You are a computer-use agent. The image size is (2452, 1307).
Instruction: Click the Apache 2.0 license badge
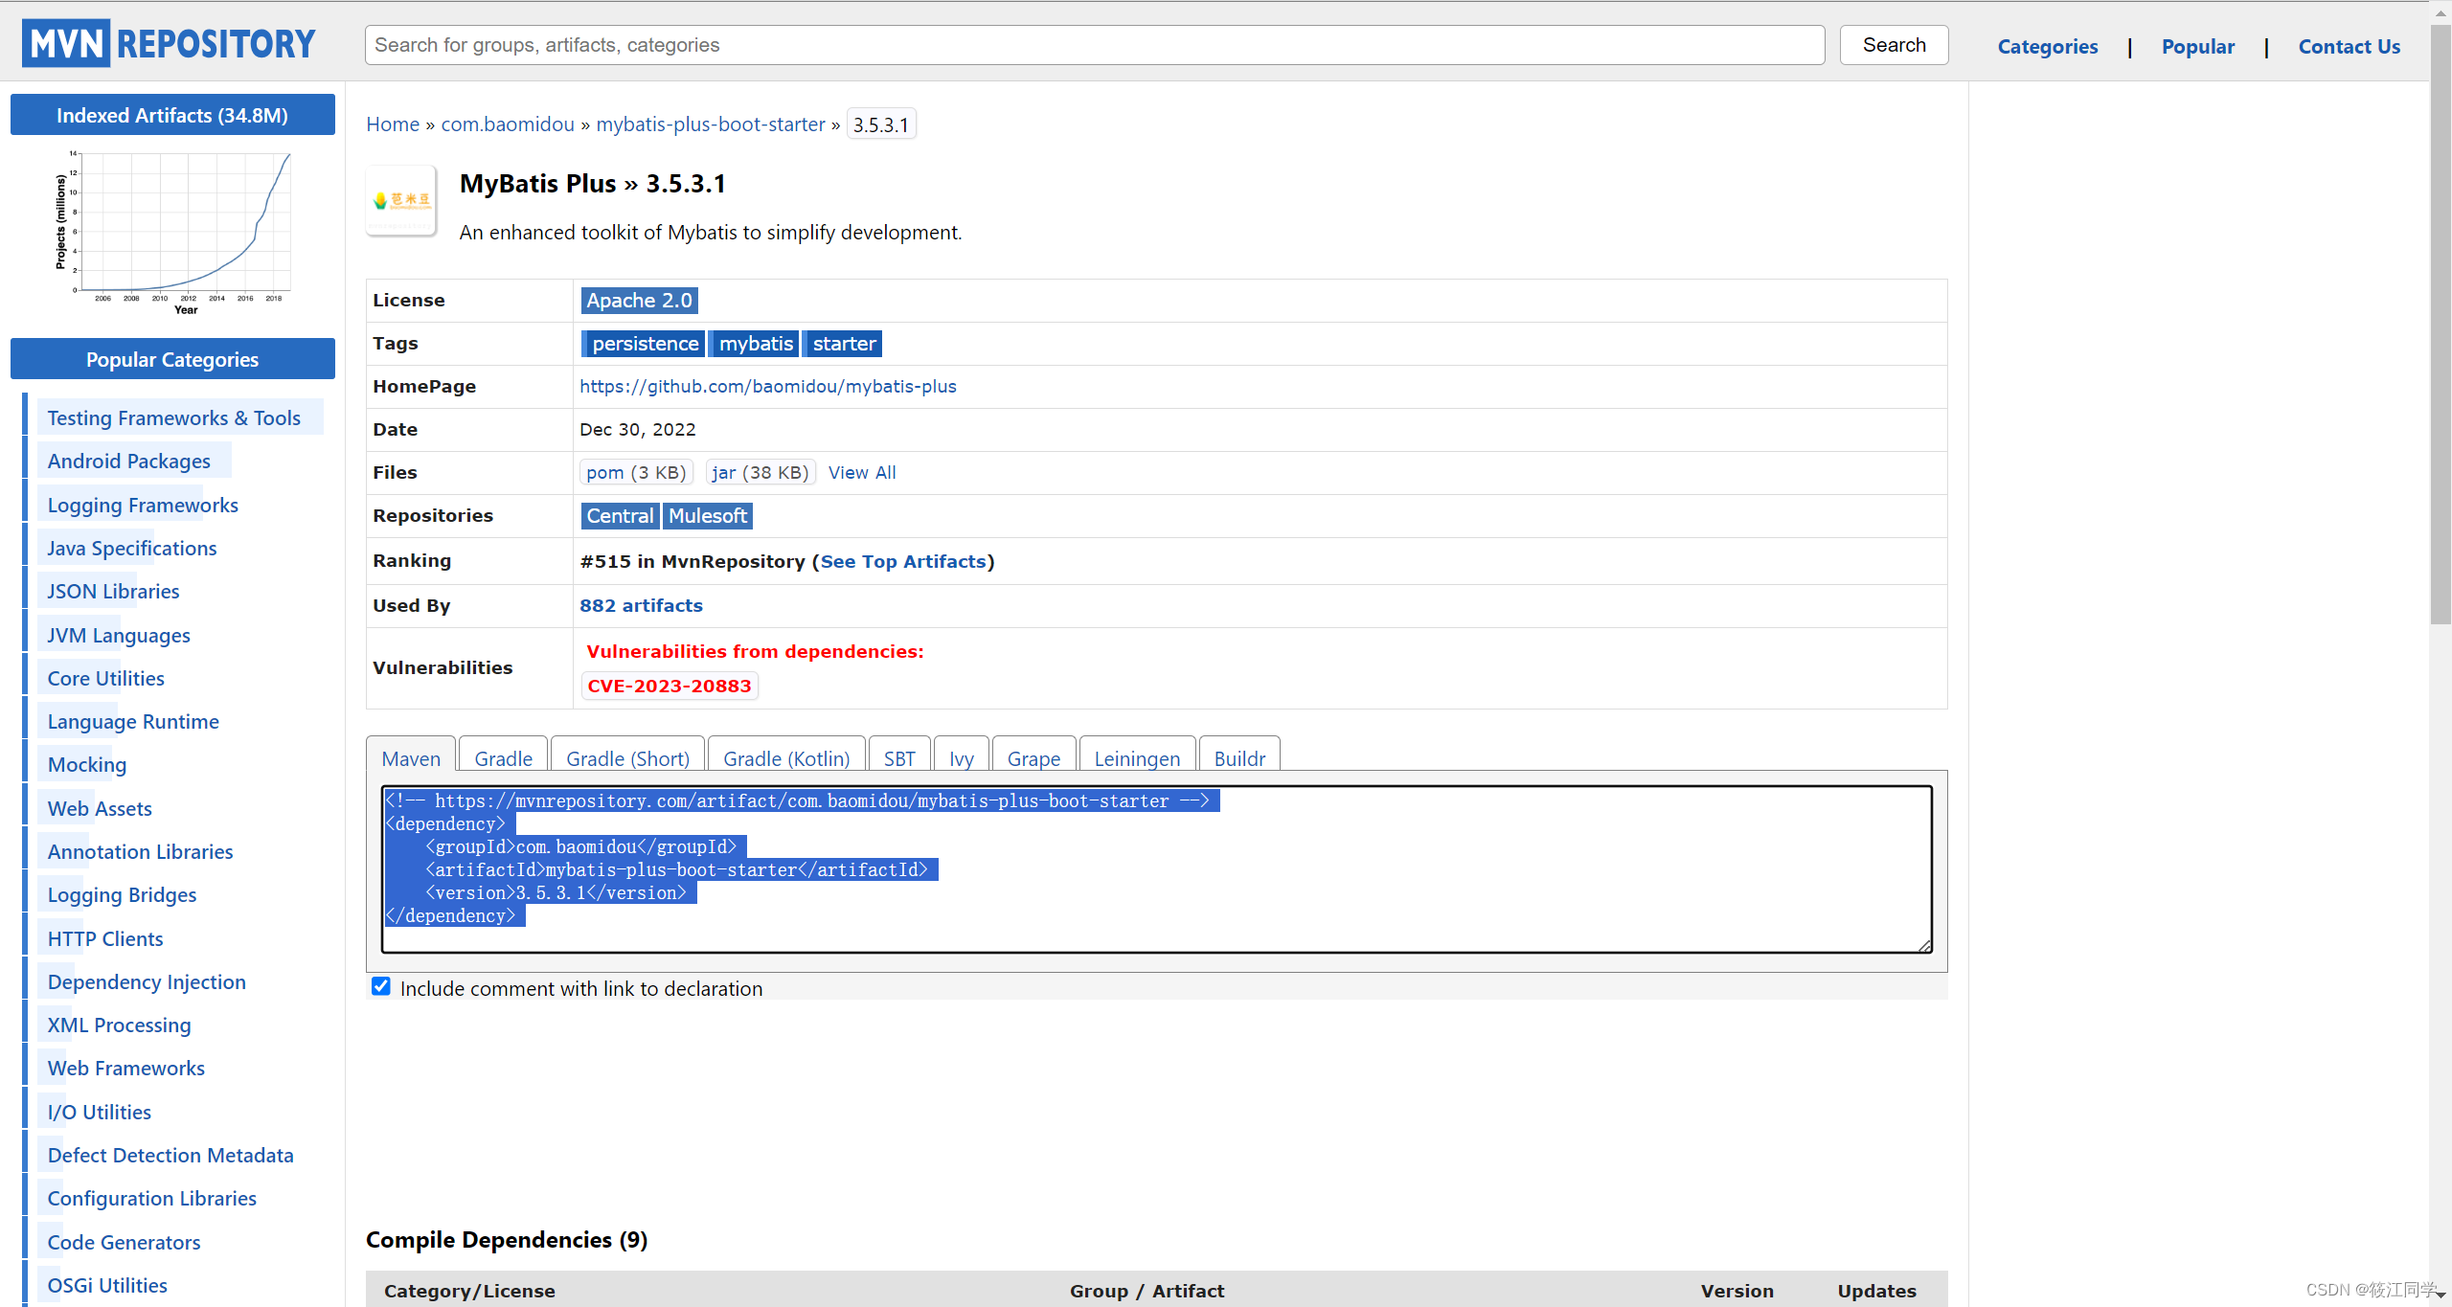(x=639, y=301)
